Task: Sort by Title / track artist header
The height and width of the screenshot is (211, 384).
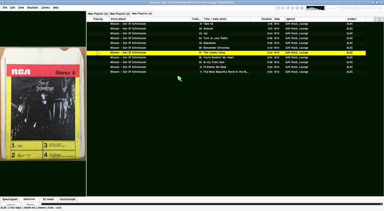Action: pos(226,19)
